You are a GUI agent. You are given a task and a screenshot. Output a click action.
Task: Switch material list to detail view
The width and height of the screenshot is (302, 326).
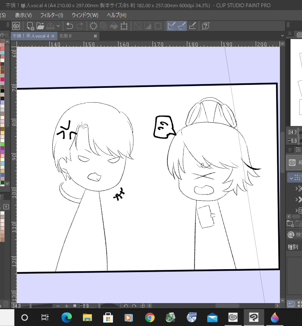tap(291, 304)
